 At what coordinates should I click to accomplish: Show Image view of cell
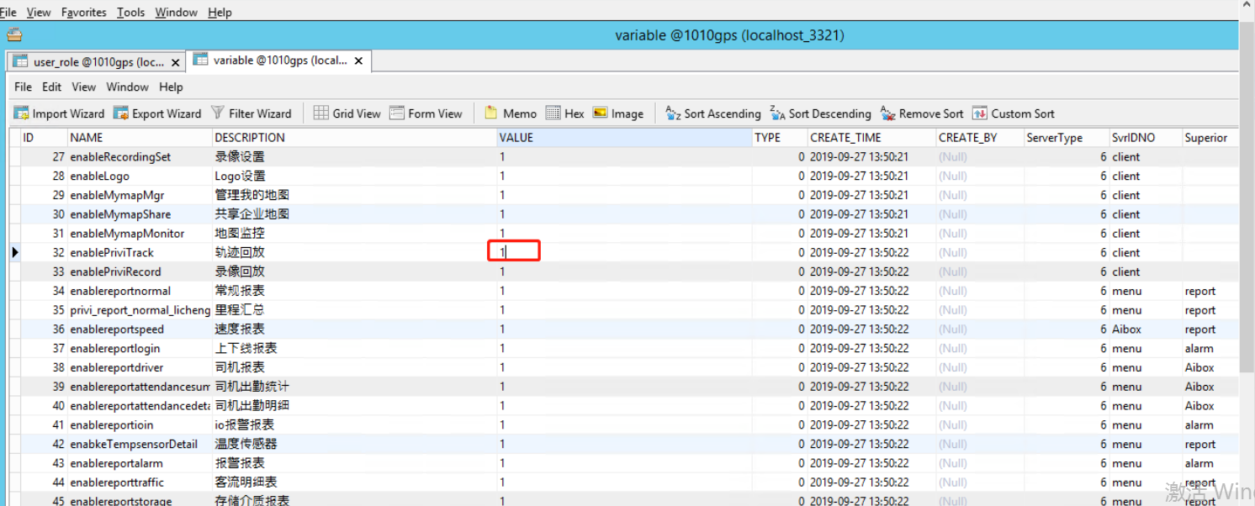tap(618, 113)
